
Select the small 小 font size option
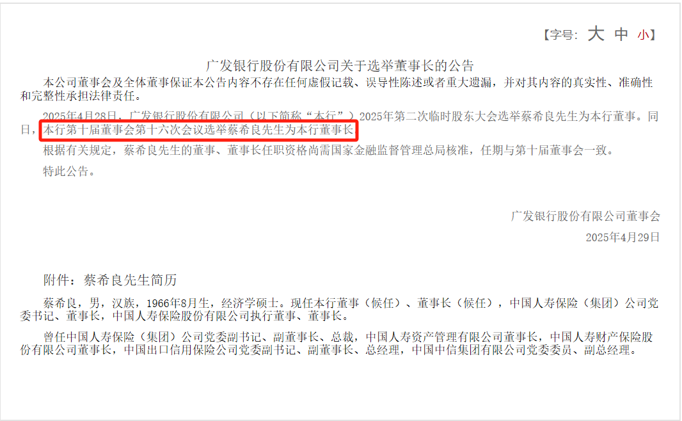[643, 35]
